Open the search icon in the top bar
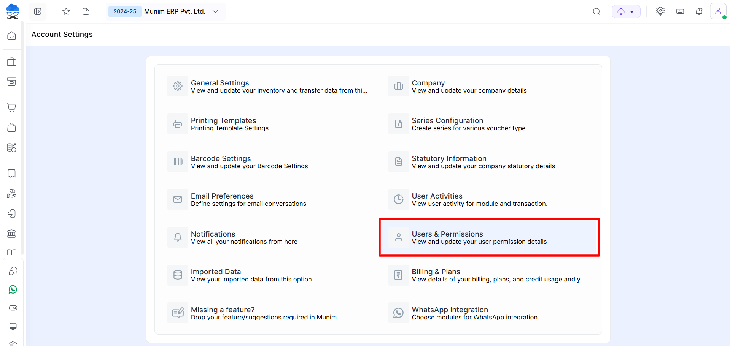This screenshot has height=346, width=730. (596, 11)
